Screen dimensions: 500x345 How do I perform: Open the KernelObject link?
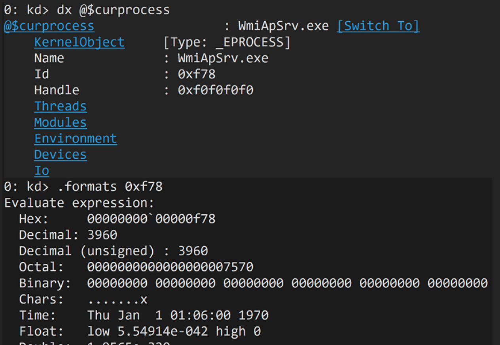pyautogui.click(x=79, y=42)
